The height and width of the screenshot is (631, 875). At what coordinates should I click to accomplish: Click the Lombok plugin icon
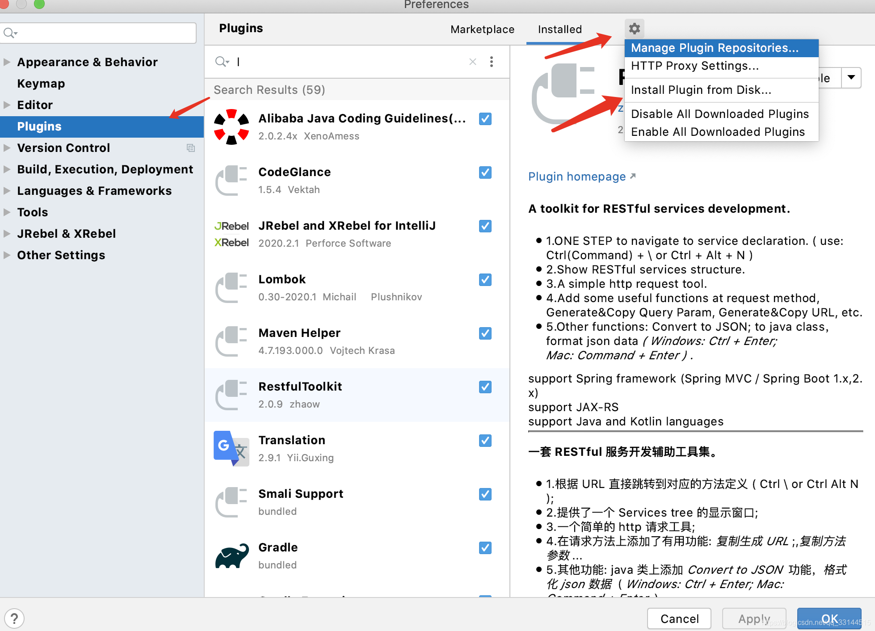point(231,288)
